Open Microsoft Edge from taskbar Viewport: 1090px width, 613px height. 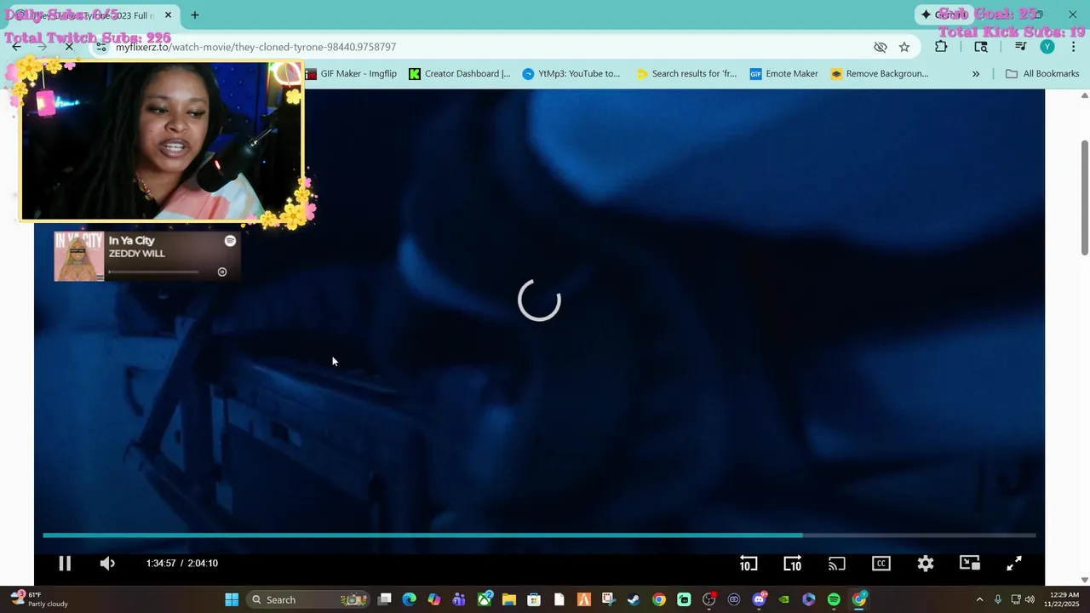pos(410,599)
